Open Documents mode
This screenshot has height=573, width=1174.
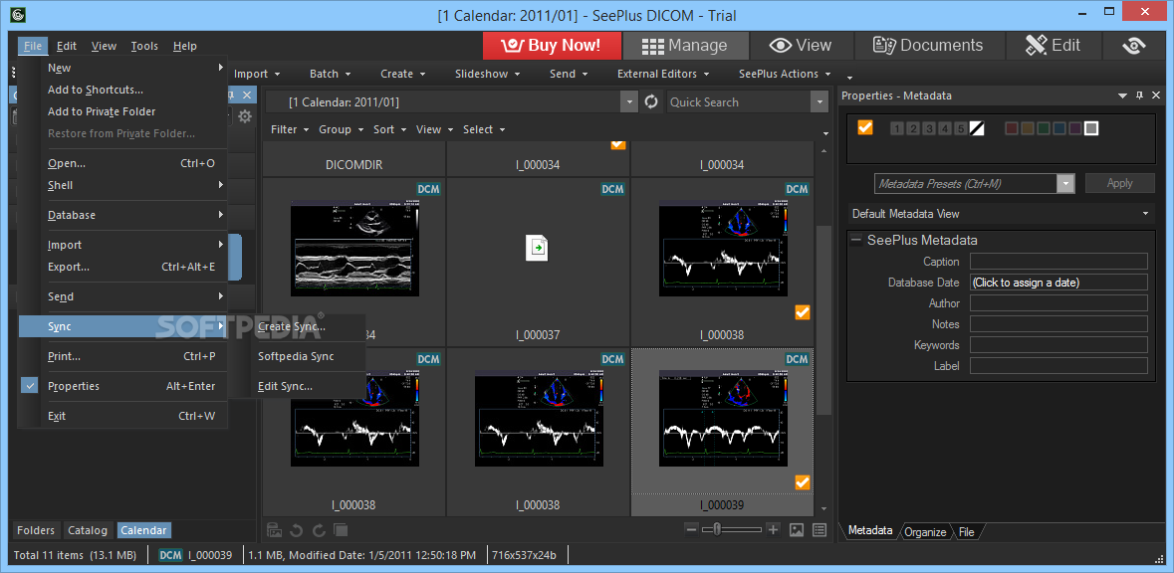(x=928, y=46)
